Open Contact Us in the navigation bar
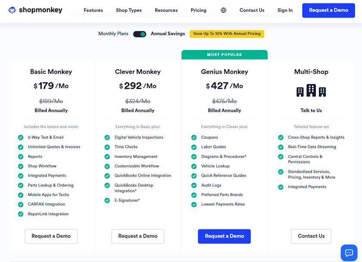The height and width of the screenshot is (262, 362). 252,10
